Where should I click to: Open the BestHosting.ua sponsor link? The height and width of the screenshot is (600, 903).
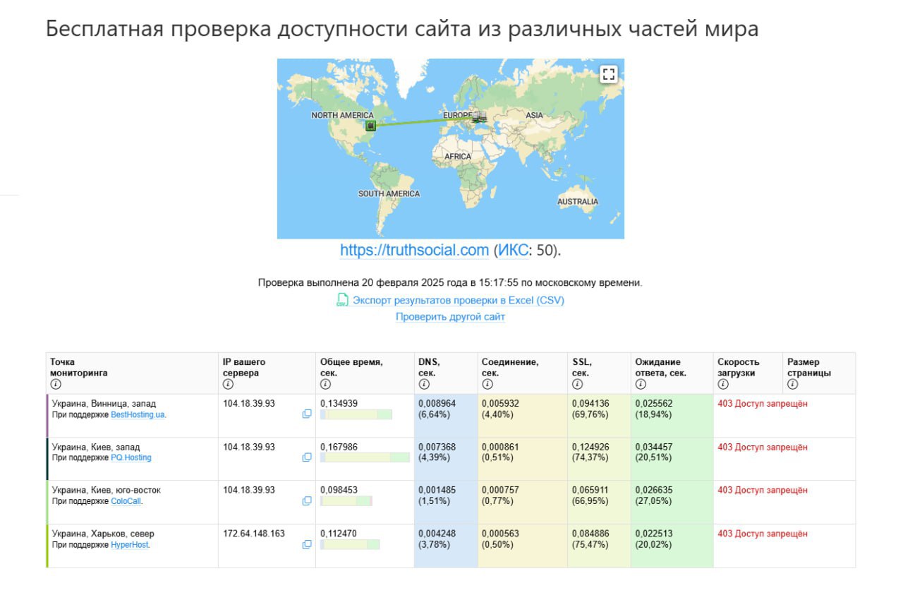[x=138, y=414]
